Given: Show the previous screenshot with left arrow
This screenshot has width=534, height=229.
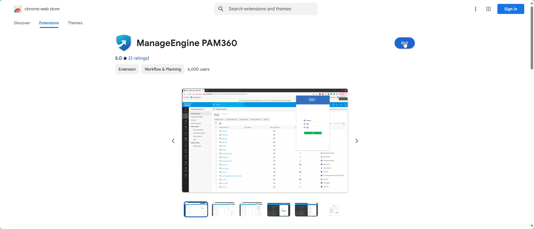Looking at the screenshot, I should pyautogui.click(x=173, y=141).
